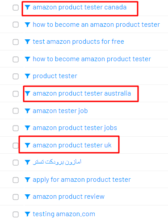
Task: Click filter icon beside 'amazon product tester australia'
Action: [x=27, y=93]
